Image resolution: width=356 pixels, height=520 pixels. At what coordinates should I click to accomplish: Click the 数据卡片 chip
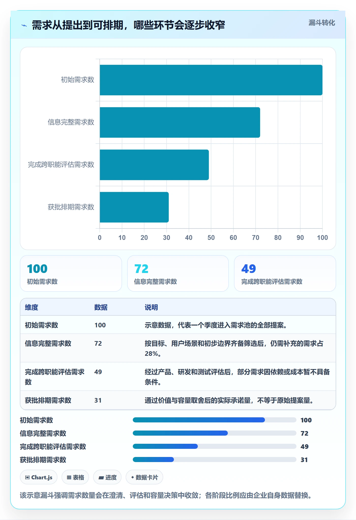tap(144, 477)
